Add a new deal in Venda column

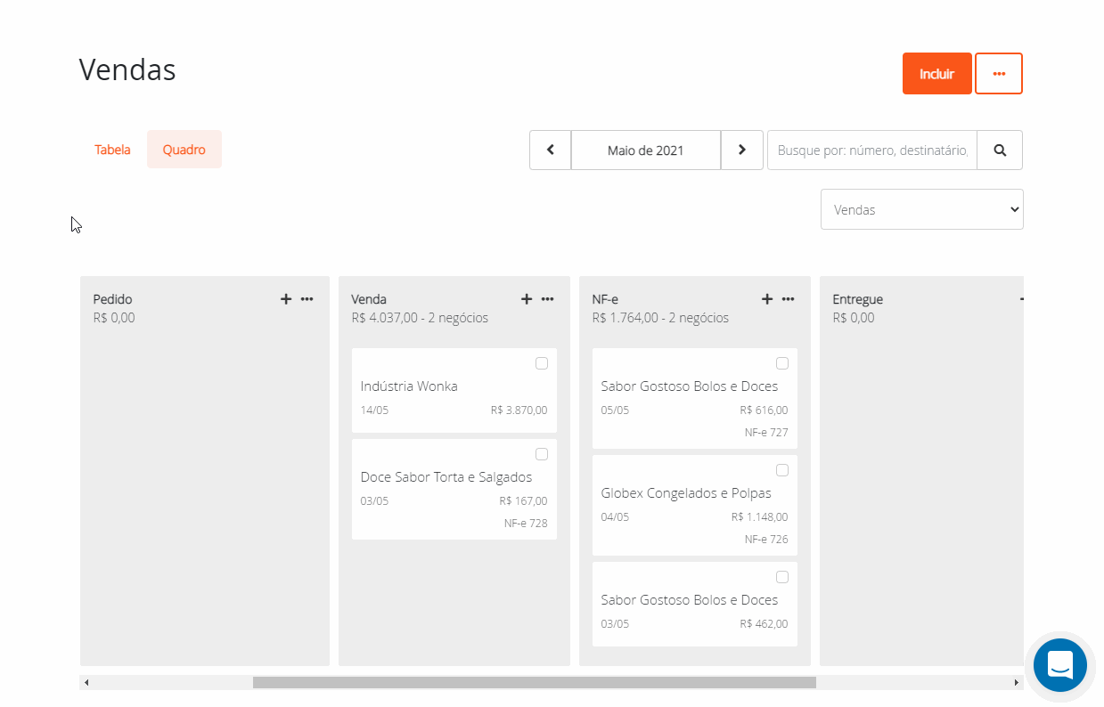[x=527, y=299]
